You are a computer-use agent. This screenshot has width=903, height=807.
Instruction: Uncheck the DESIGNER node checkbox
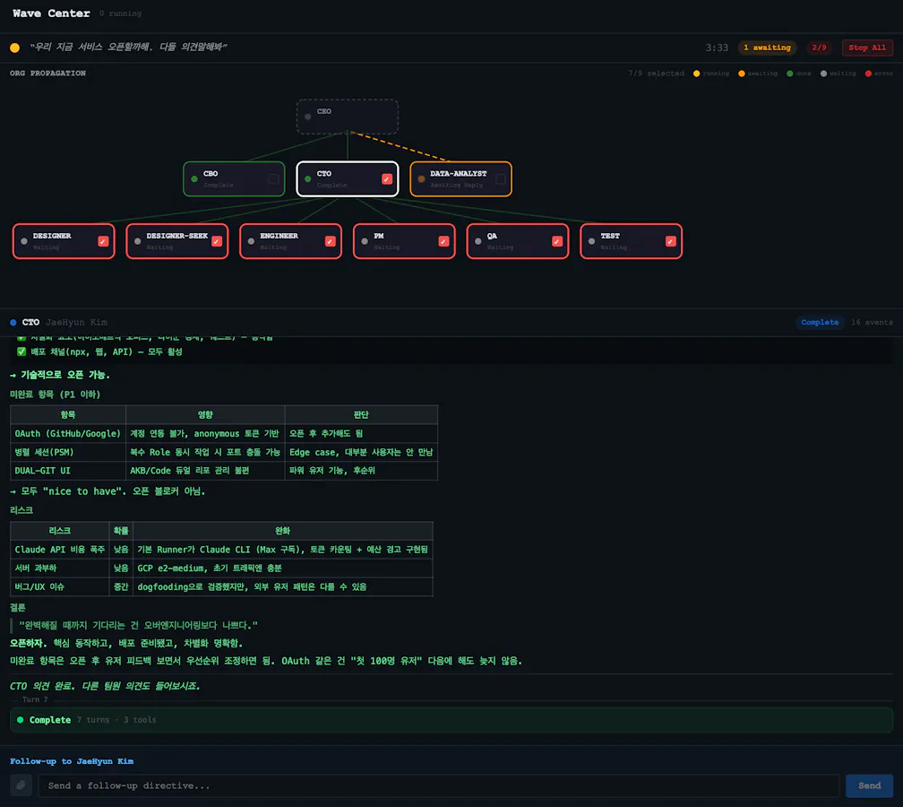(x=103, y=241)
